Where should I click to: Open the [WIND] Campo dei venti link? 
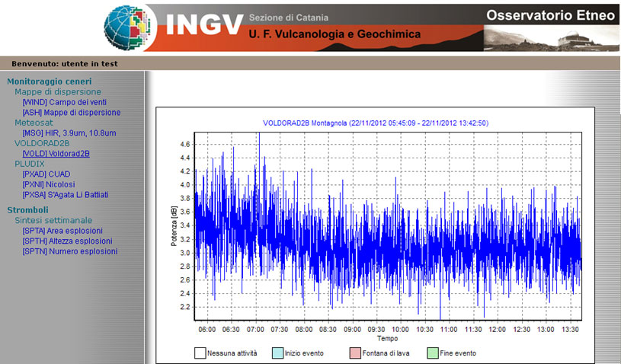tap(65, 102)
